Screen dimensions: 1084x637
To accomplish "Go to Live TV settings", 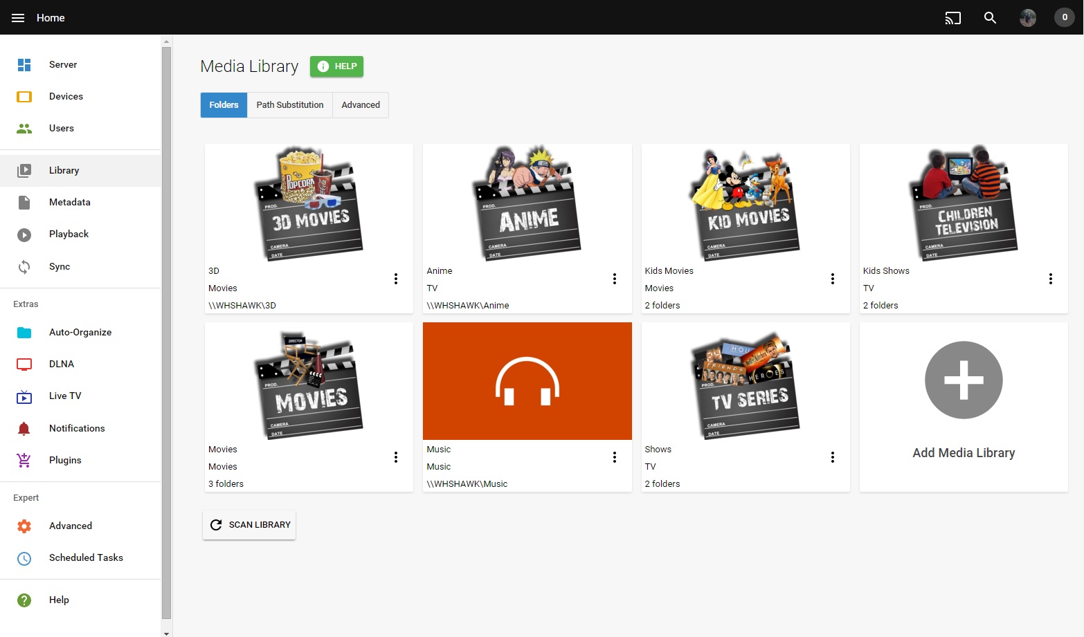I will point(65,396).
